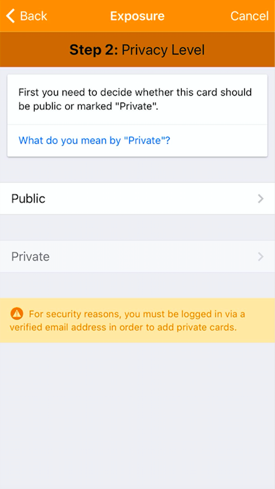Click the 'Privacy Level' heading text
The width and height of the screenshot is (275, 489).
click(x=163, y=49)
